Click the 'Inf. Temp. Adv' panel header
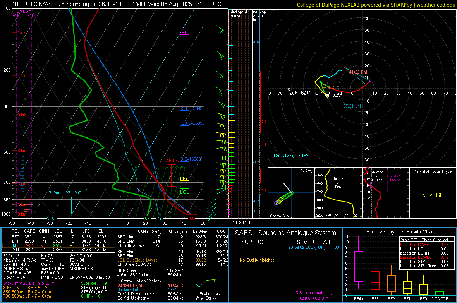The image size is (457, 303). coord(259,16)
